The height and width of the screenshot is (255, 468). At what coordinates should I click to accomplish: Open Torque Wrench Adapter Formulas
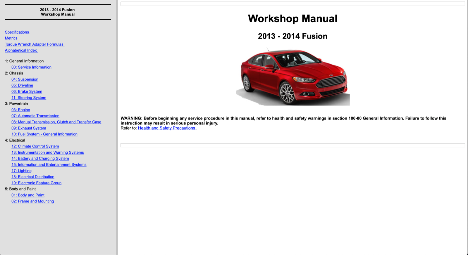point(34,44)
